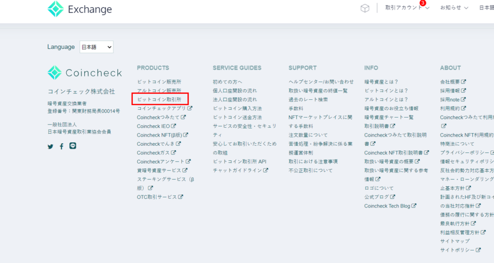Open 暗号資産とは？ info link
Screen dimensions: 494x263
[x=381, y=82]
